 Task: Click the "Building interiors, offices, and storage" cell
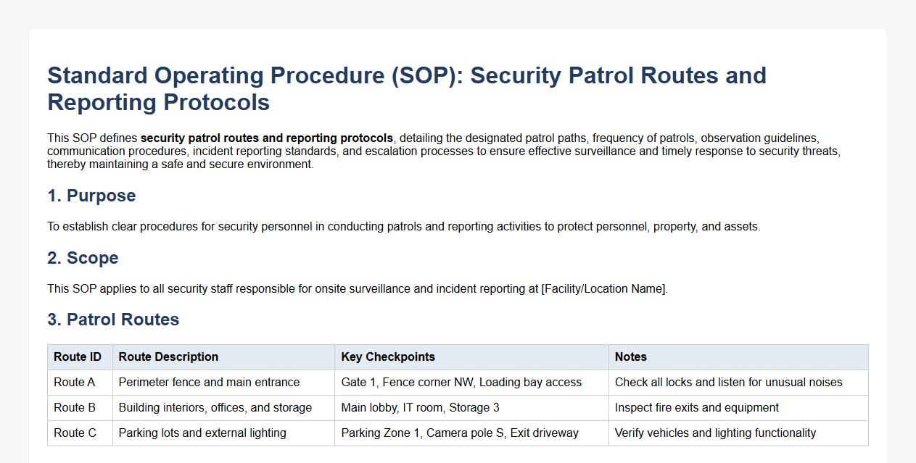(215, 408)
